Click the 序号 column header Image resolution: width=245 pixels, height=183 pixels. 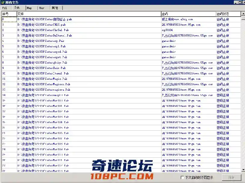point(9,14)
